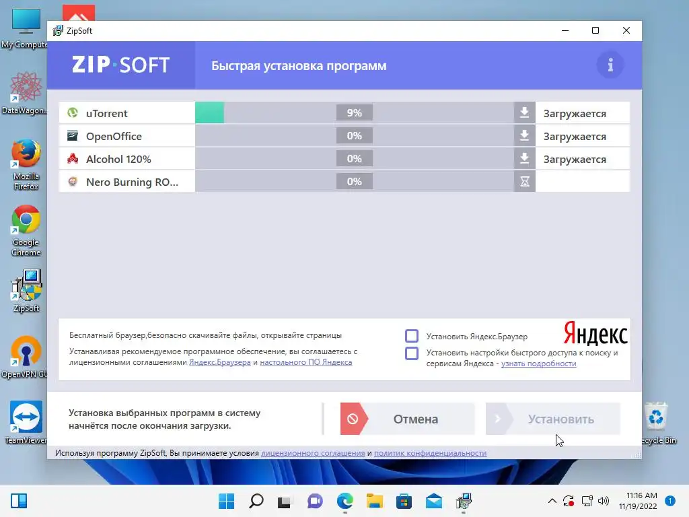Viewport: 689px width, 517px height.
Task: Click the 'Установить' install button
Action: point(553,419)
